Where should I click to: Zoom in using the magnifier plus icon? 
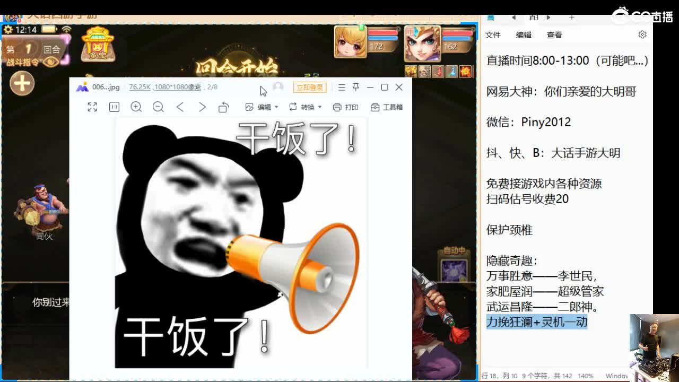pyautogui.click(x=136, y=107)
